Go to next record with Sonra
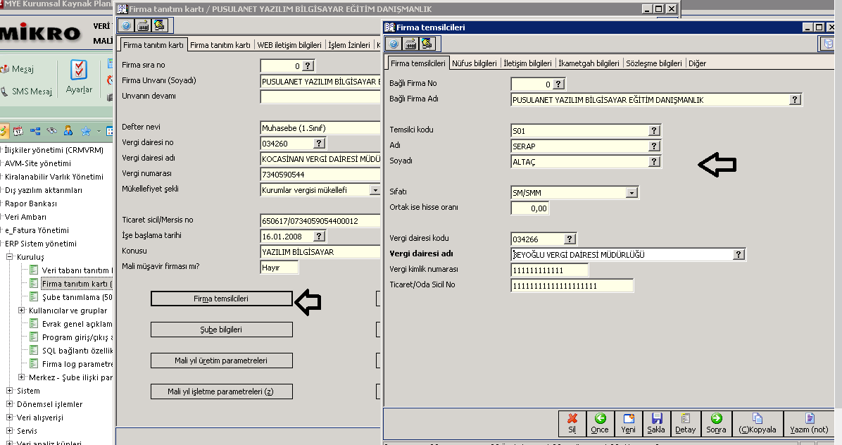 point(717,424)
